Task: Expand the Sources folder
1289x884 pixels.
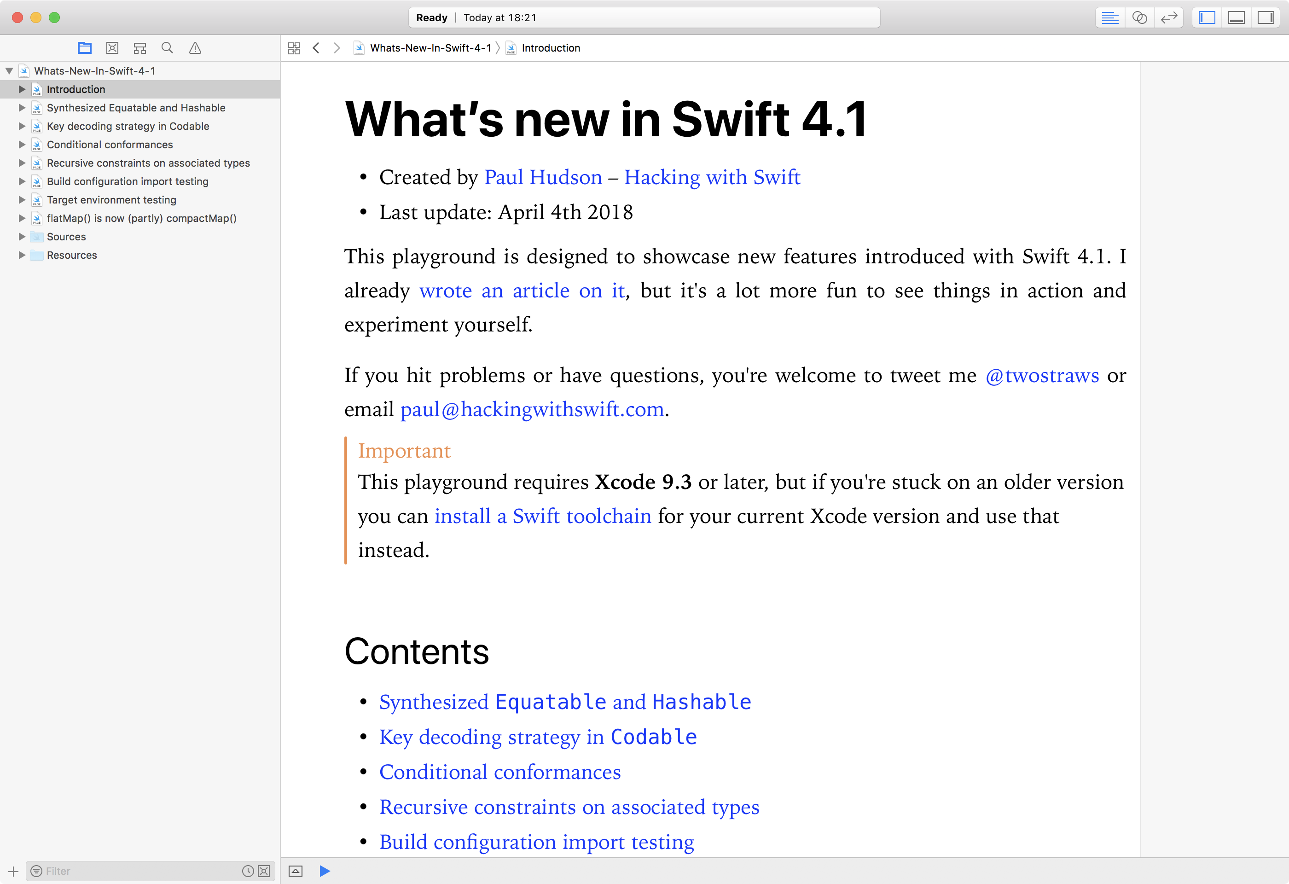Action: pyautogui.click(x=22, y=237)
